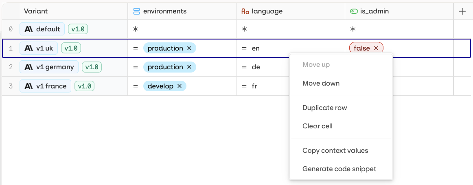The image size is (473, 185).
Task: Click the equals operator before de
Action: (x=244, y=67)
